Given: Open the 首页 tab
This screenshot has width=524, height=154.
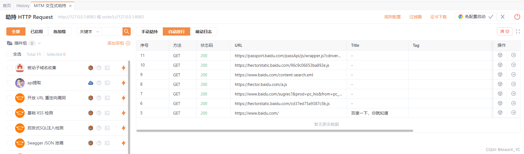Looking at the screenshot, I should 7,5.
